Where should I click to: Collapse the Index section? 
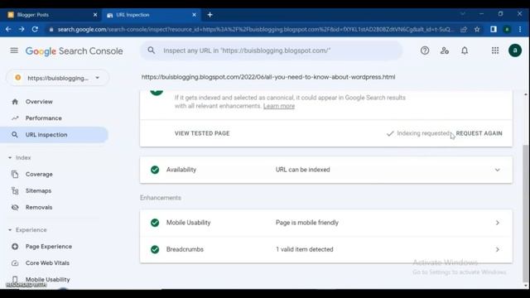coord(20,158)
